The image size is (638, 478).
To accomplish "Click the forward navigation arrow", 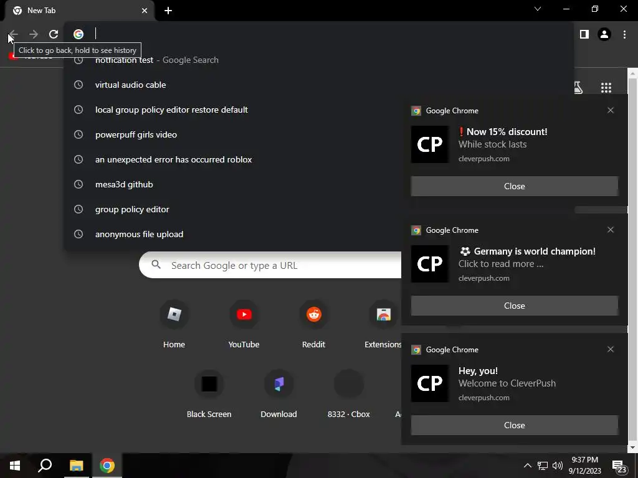I will coord(34,34).
